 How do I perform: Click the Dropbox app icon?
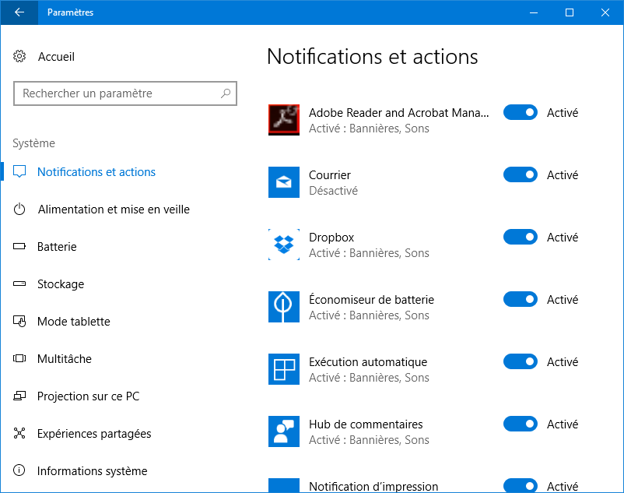pyautogui.click(x=284, y=245)
